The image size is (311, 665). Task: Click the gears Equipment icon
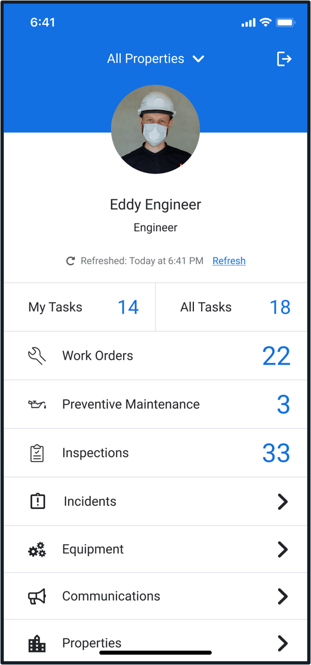(37, 550)
